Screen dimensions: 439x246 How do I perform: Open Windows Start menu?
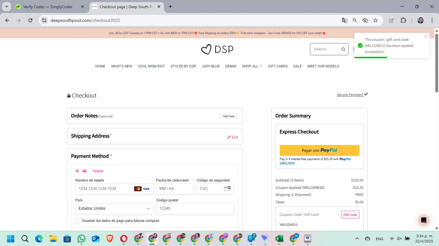(11, 239)
